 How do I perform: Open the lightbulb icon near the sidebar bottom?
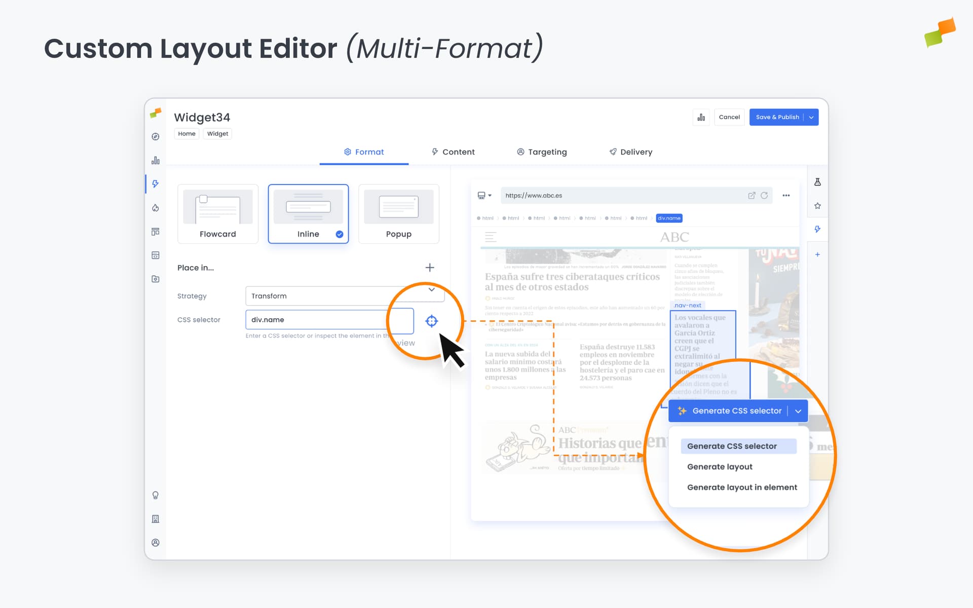(155, 495)
